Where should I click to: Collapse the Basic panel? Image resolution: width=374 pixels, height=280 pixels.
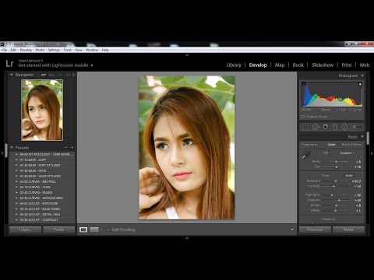(x=362, y=136)
